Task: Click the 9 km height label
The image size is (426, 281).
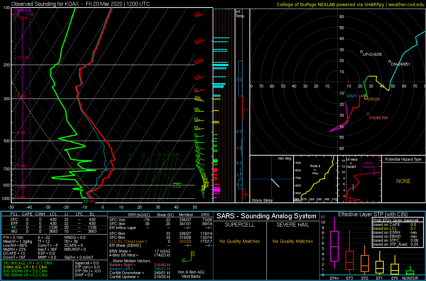Action: pyautogui.click(x=21, y=96)
